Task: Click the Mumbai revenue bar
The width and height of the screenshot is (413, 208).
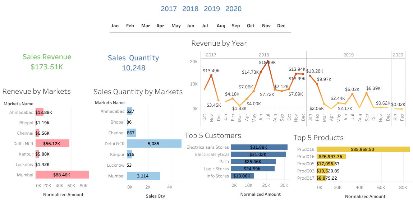Action: (62, 175)
